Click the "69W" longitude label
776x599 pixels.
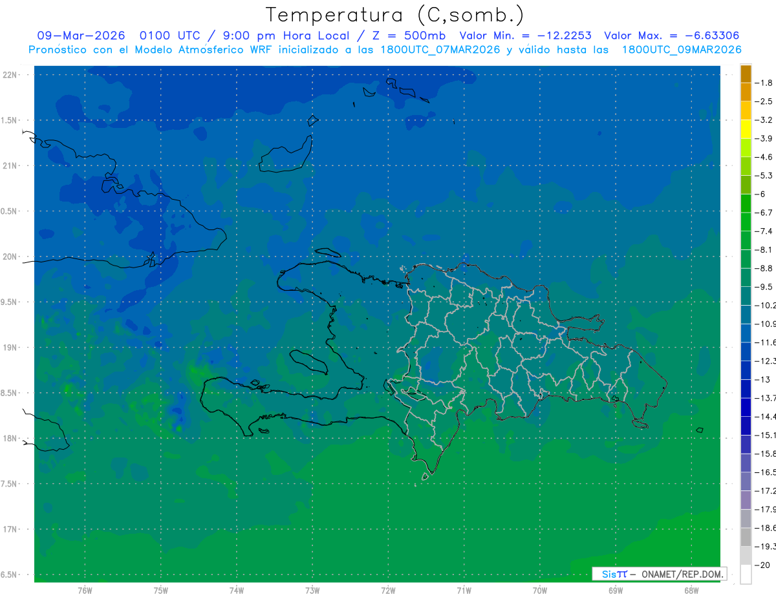click(x=615, y=591)
